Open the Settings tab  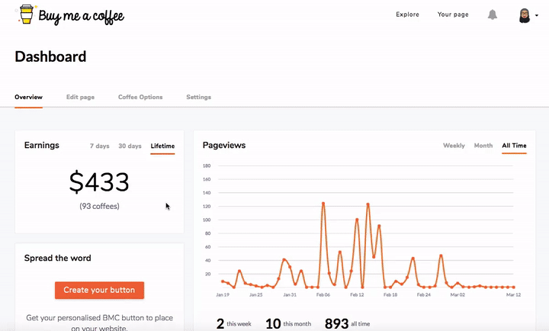pos(198,98)
